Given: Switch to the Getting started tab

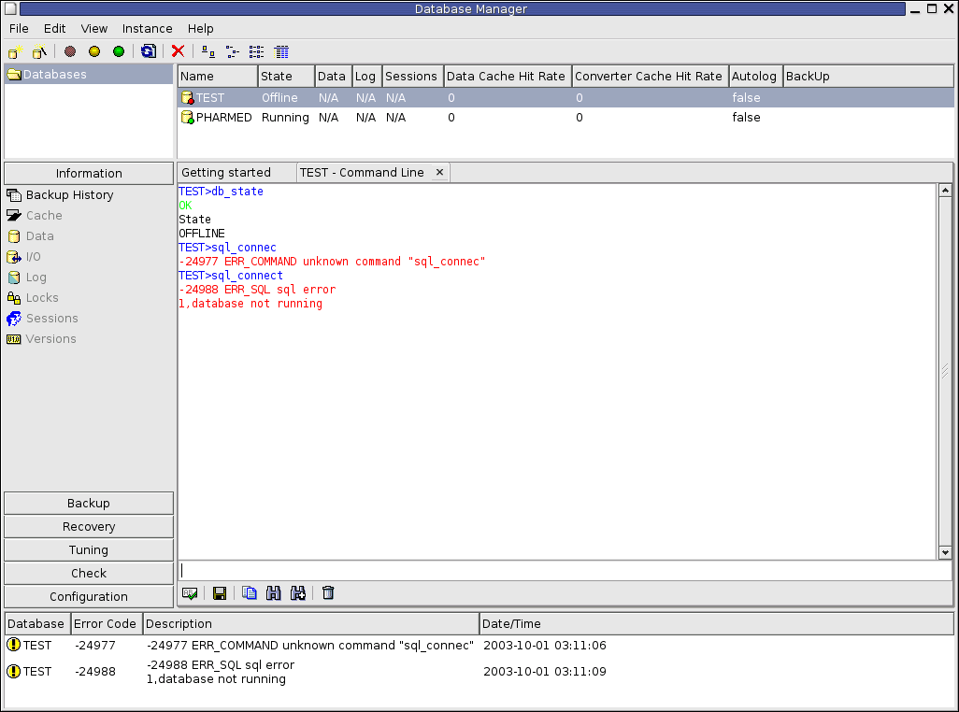Looking at the screenshot, I should click(226, 173).
